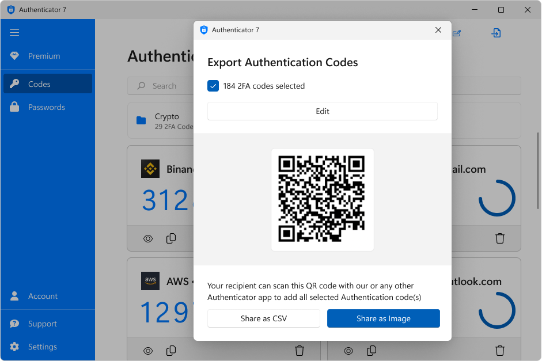Open the Crypto folder
The image size is (542, 361).
click(x=161, y=120)
